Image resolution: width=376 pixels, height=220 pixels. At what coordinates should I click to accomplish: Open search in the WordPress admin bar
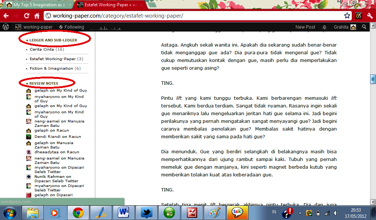coord(364,27)
